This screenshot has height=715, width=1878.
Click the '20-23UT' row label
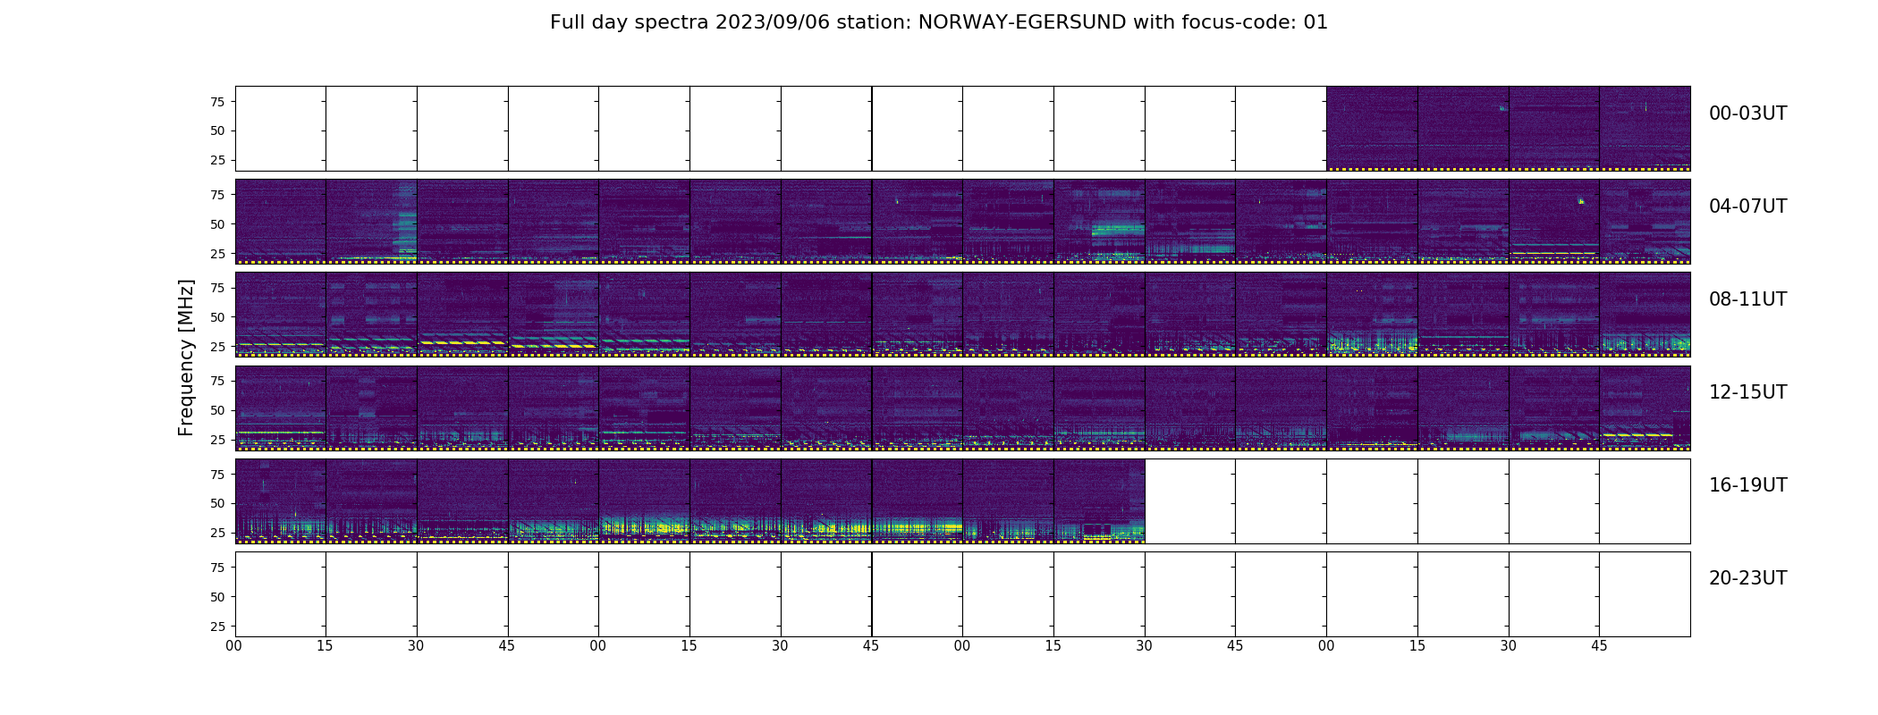[x=1747, y=578]
